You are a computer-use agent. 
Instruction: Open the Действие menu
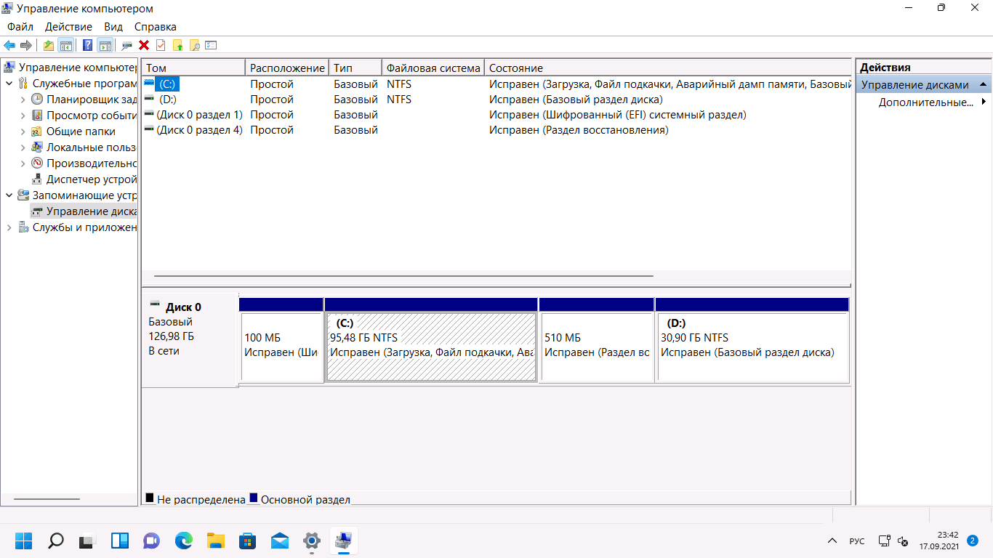68,27
